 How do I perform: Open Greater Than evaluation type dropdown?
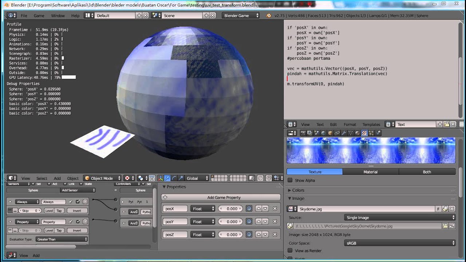coord(62,239)
